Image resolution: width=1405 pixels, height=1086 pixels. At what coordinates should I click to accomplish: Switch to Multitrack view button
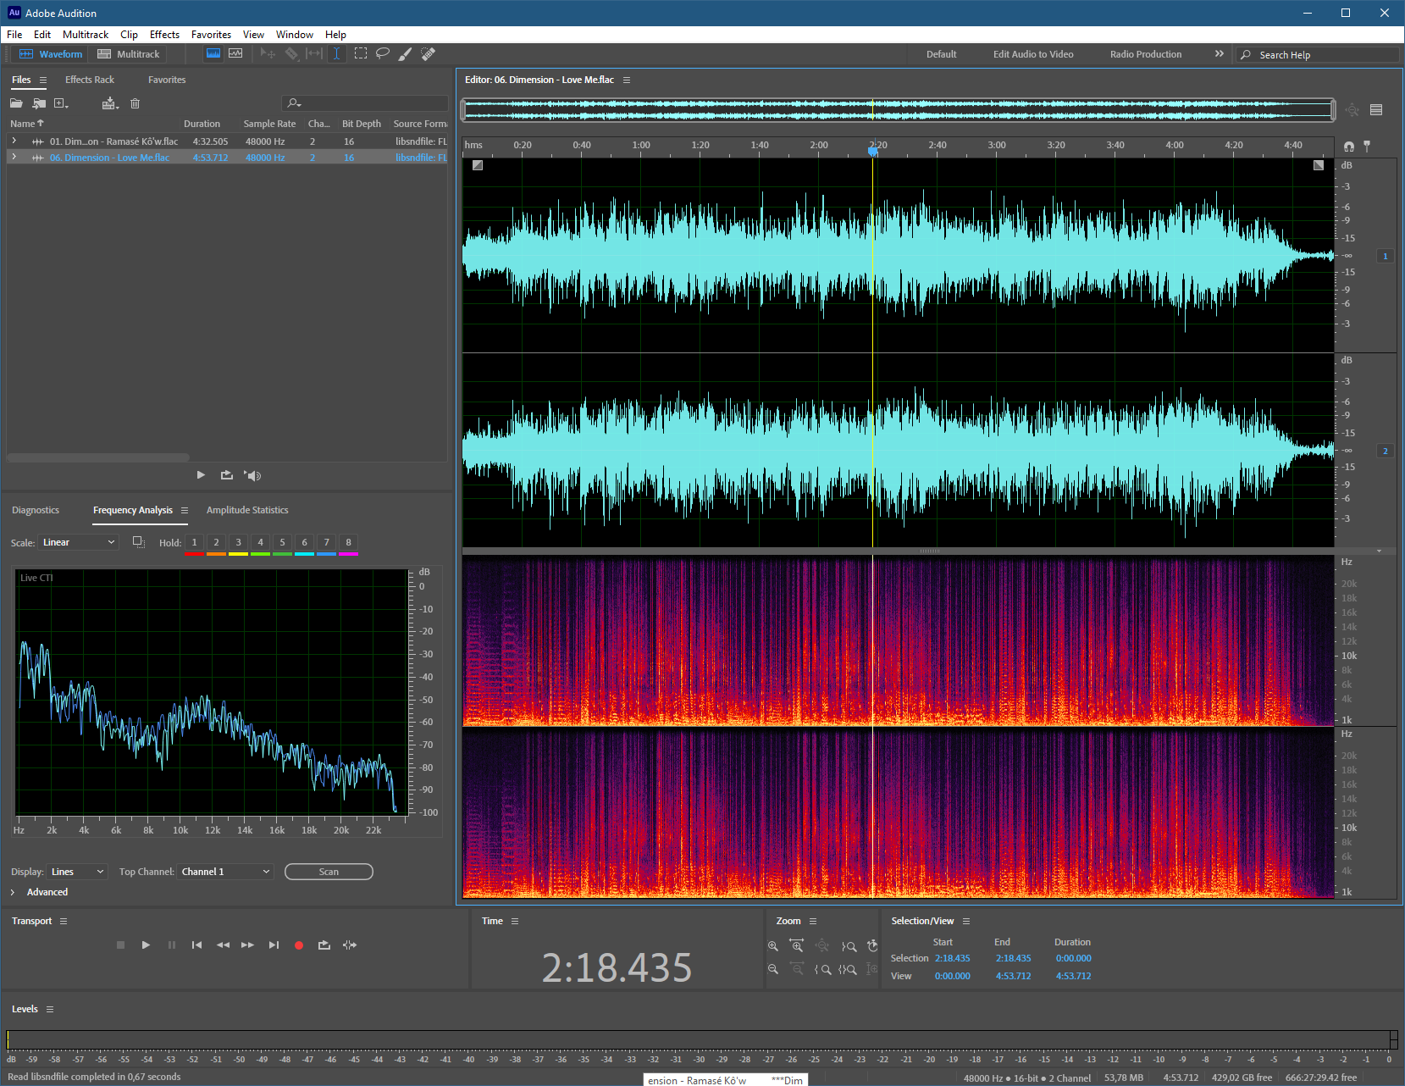coord(128,54)
